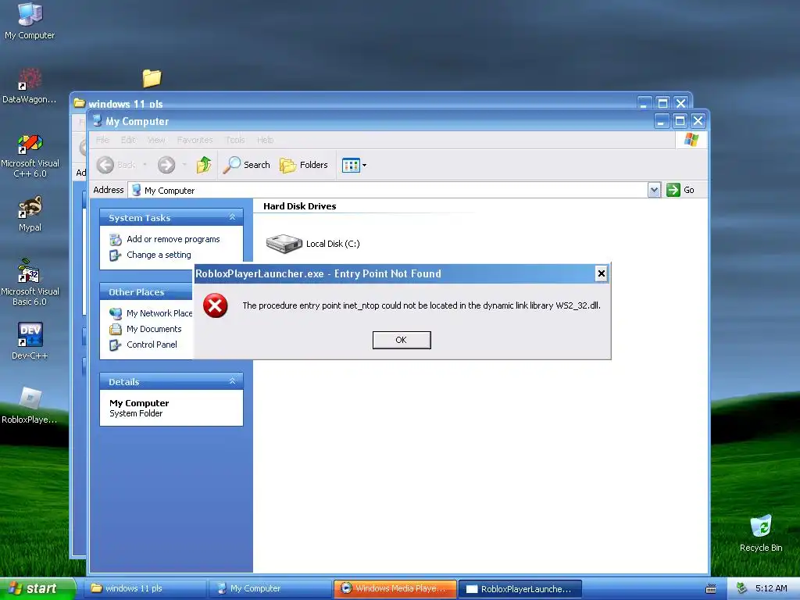Close the Entry Point Not Found dialog

pos(601,273)
